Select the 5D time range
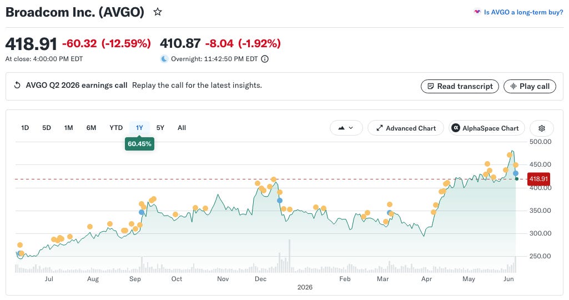569x300 pixels. point(47,128)
